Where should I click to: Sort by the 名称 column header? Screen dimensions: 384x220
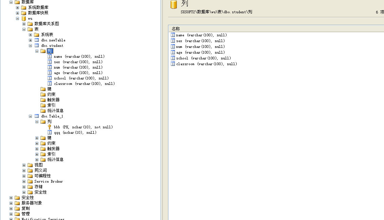[276, 29]
